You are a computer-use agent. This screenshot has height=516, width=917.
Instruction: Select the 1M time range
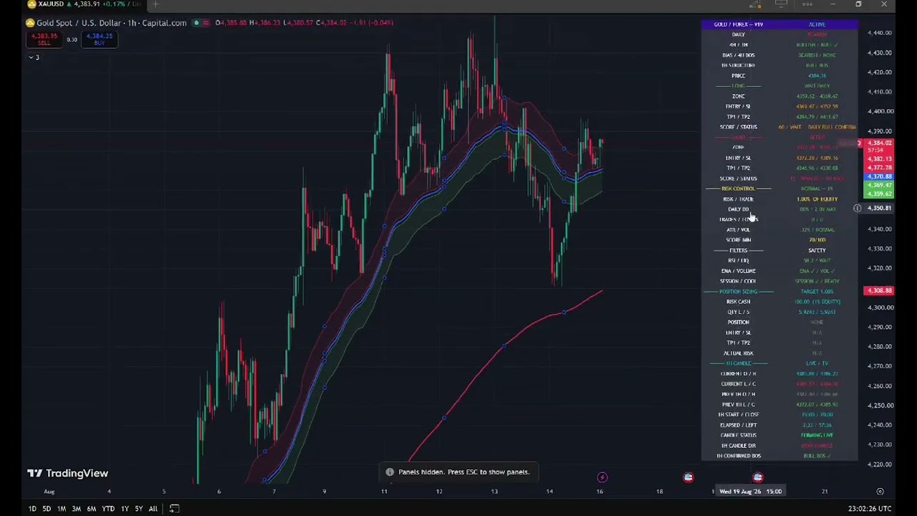(62, 509)
